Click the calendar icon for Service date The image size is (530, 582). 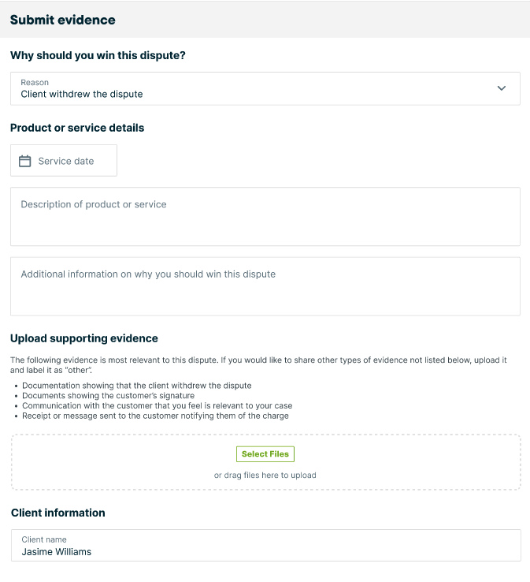tap(25, 161)
